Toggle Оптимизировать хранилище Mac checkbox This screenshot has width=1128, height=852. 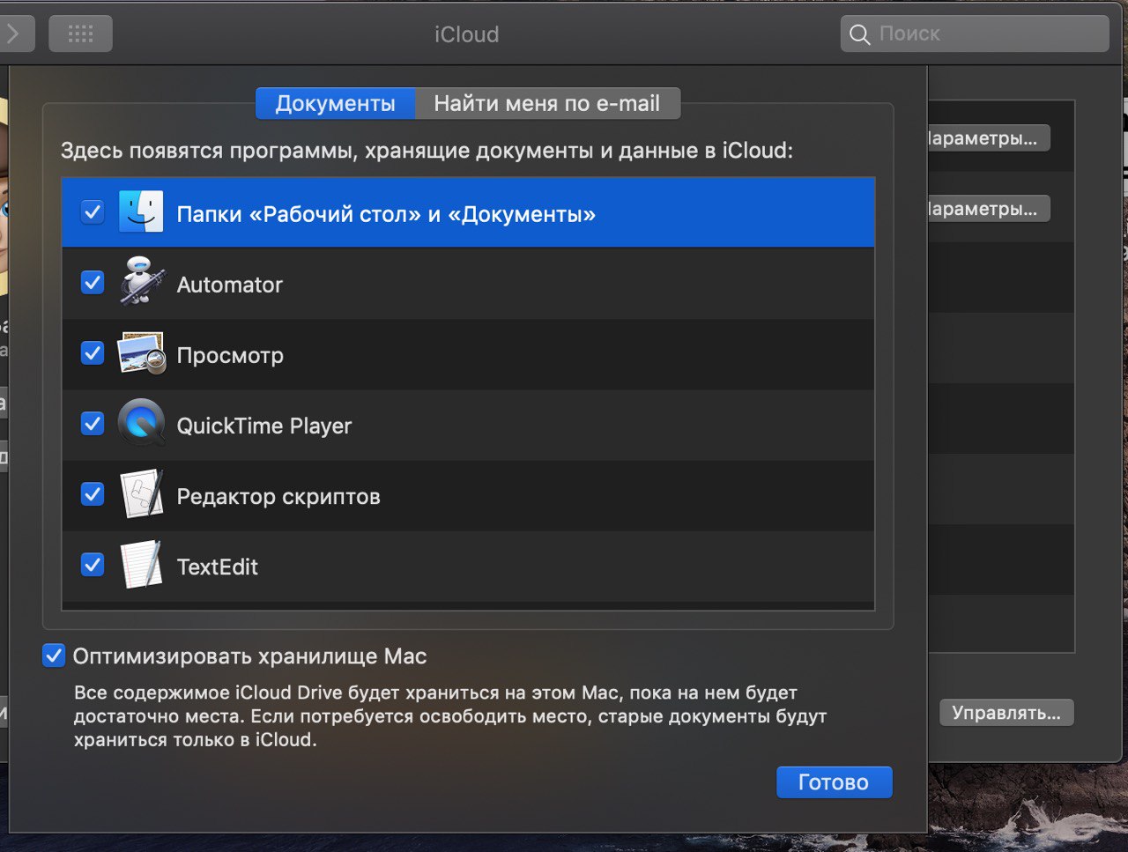coord(54,656)
